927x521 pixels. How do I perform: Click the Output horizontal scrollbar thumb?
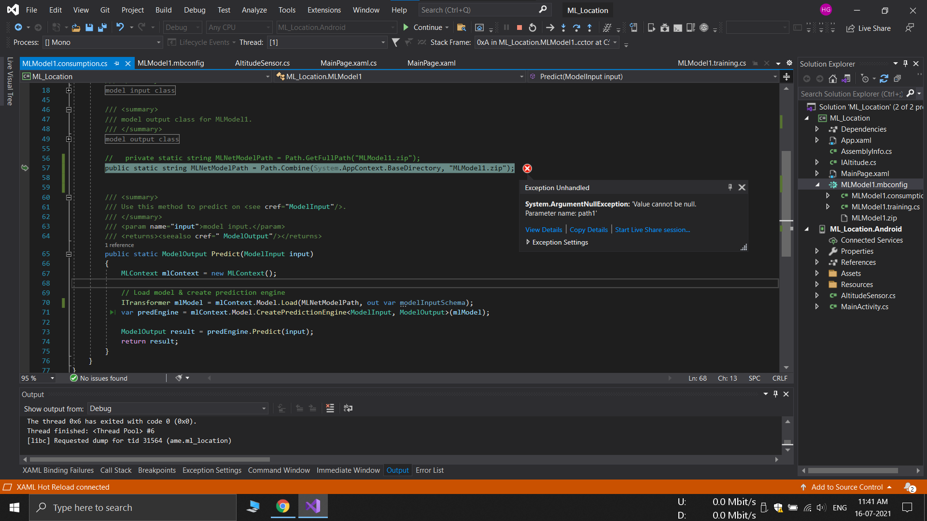(150, 459)
